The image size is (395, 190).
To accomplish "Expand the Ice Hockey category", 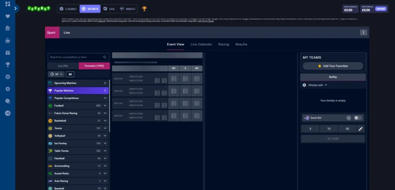I will pos(78,143).
